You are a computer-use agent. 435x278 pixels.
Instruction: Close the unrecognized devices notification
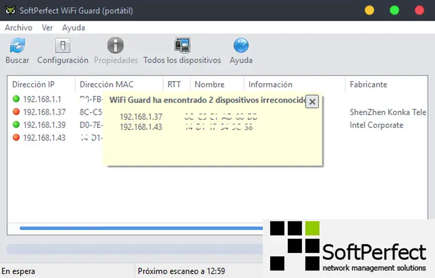(312, 102)
